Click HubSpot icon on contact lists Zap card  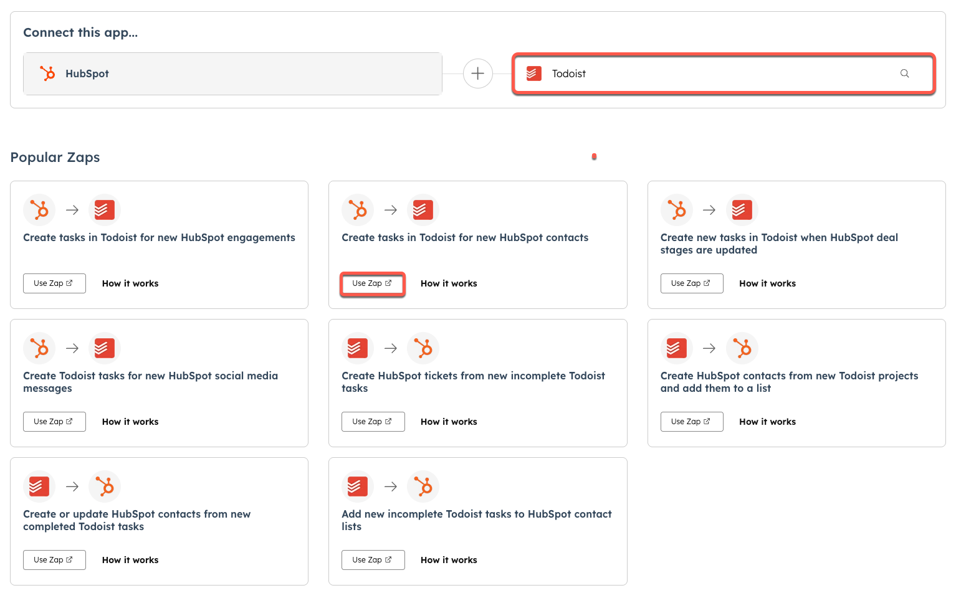coord(423,486)
